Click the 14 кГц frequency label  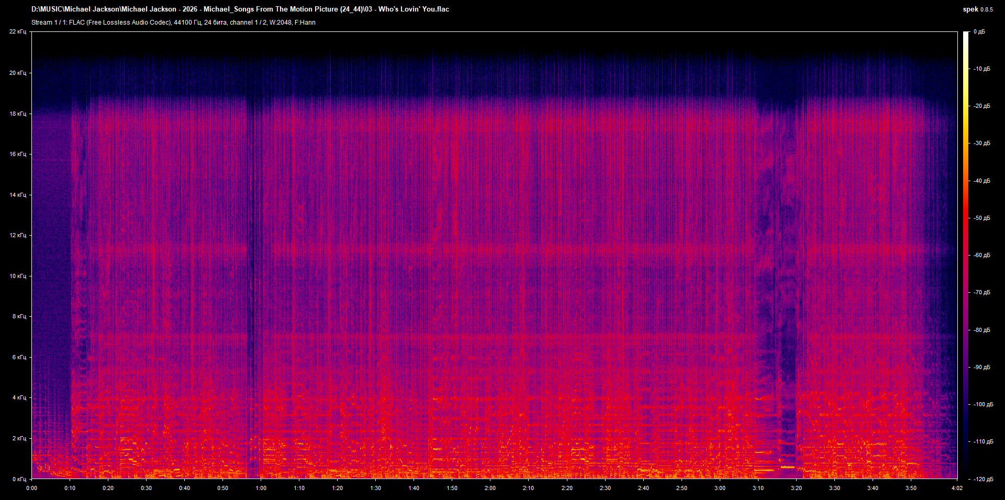(x=18, y=195)
